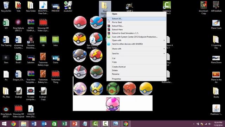
Task: Choose Delete in the context menu
Action: [x=136, y=71]
